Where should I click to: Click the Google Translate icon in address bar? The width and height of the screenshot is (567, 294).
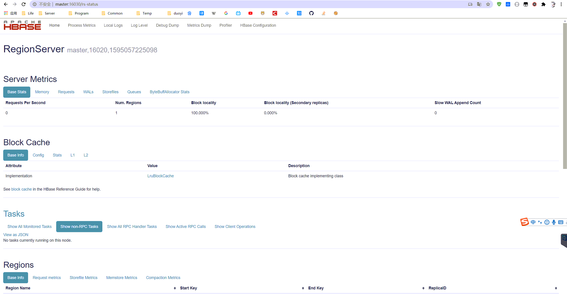tap(479, 4)
